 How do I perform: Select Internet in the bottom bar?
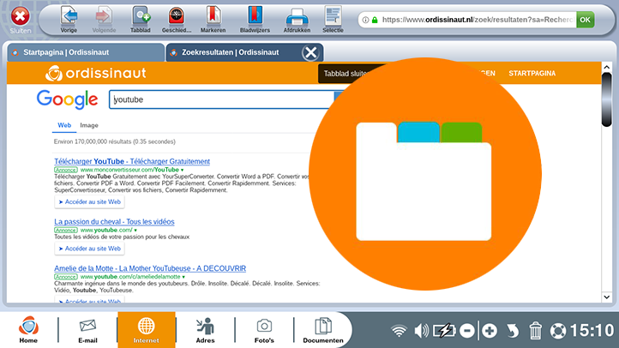click(x=146, y=330)
